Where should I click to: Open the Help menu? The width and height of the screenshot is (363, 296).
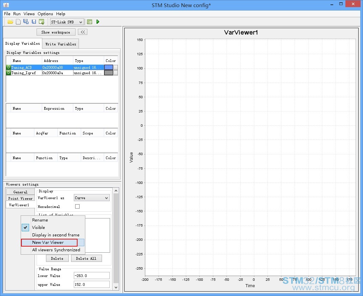[x=61, y=14]
